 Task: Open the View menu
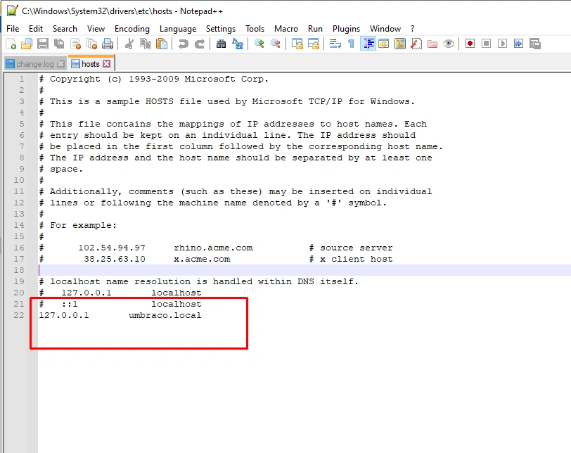pos(96,29)
